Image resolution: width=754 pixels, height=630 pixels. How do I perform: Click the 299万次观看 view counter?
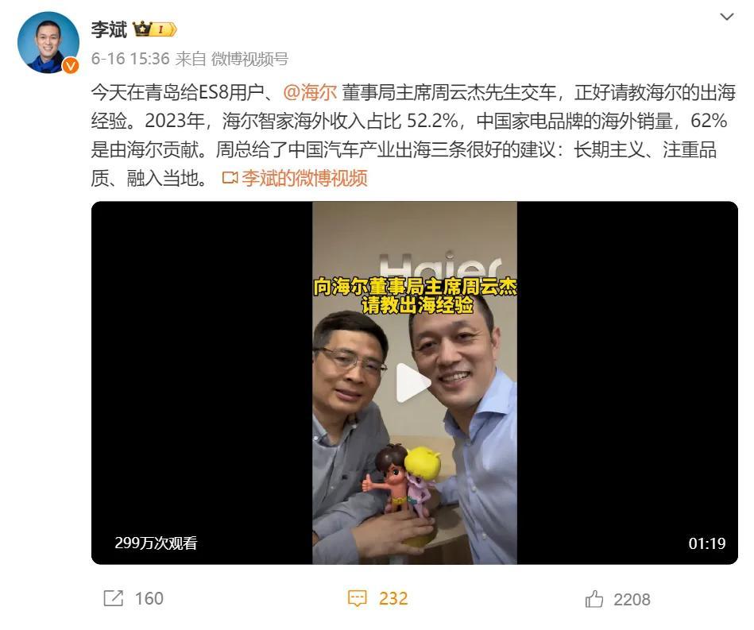tap(156, 543)
